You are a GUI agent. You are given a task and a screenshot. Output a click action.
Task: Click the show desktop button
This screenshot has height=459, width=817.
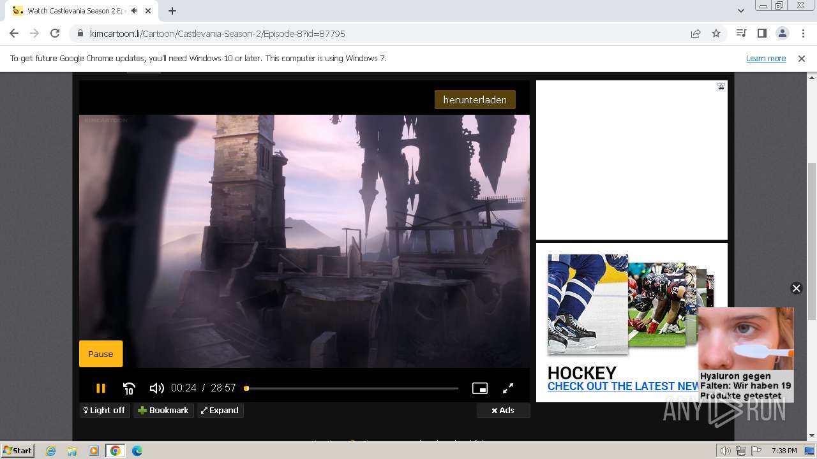point(811,451)
